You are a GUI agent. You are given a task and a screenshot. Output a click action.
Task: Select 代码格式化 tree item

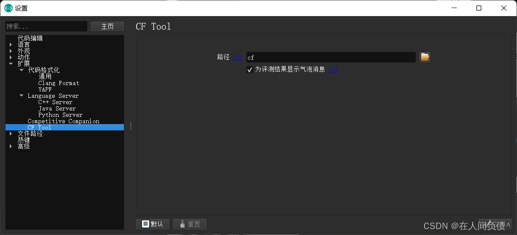point(44,70)
